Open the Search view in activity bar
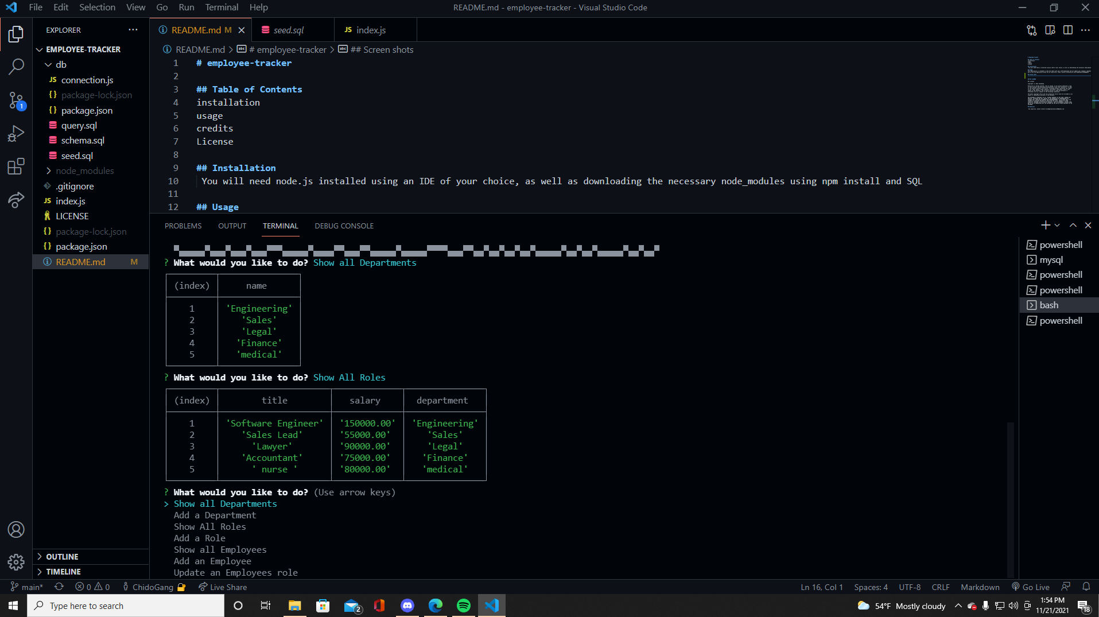The height and width of the screenshot is (617, 1099). point(16,67)
